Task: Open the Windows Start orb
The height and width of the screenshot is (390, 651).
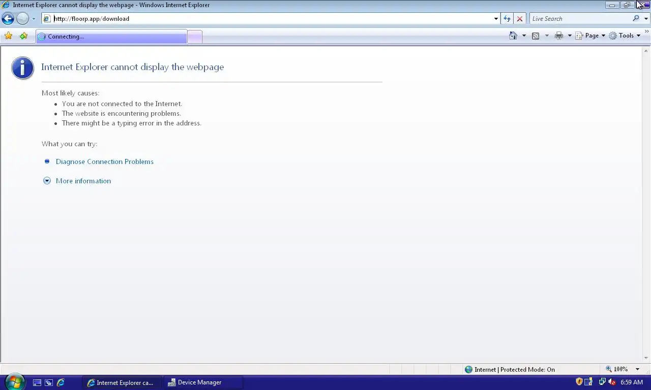Action: (15, 382)
